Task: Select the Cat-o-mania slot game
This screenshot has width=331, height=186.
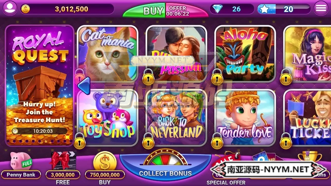Action: point(108,53)
